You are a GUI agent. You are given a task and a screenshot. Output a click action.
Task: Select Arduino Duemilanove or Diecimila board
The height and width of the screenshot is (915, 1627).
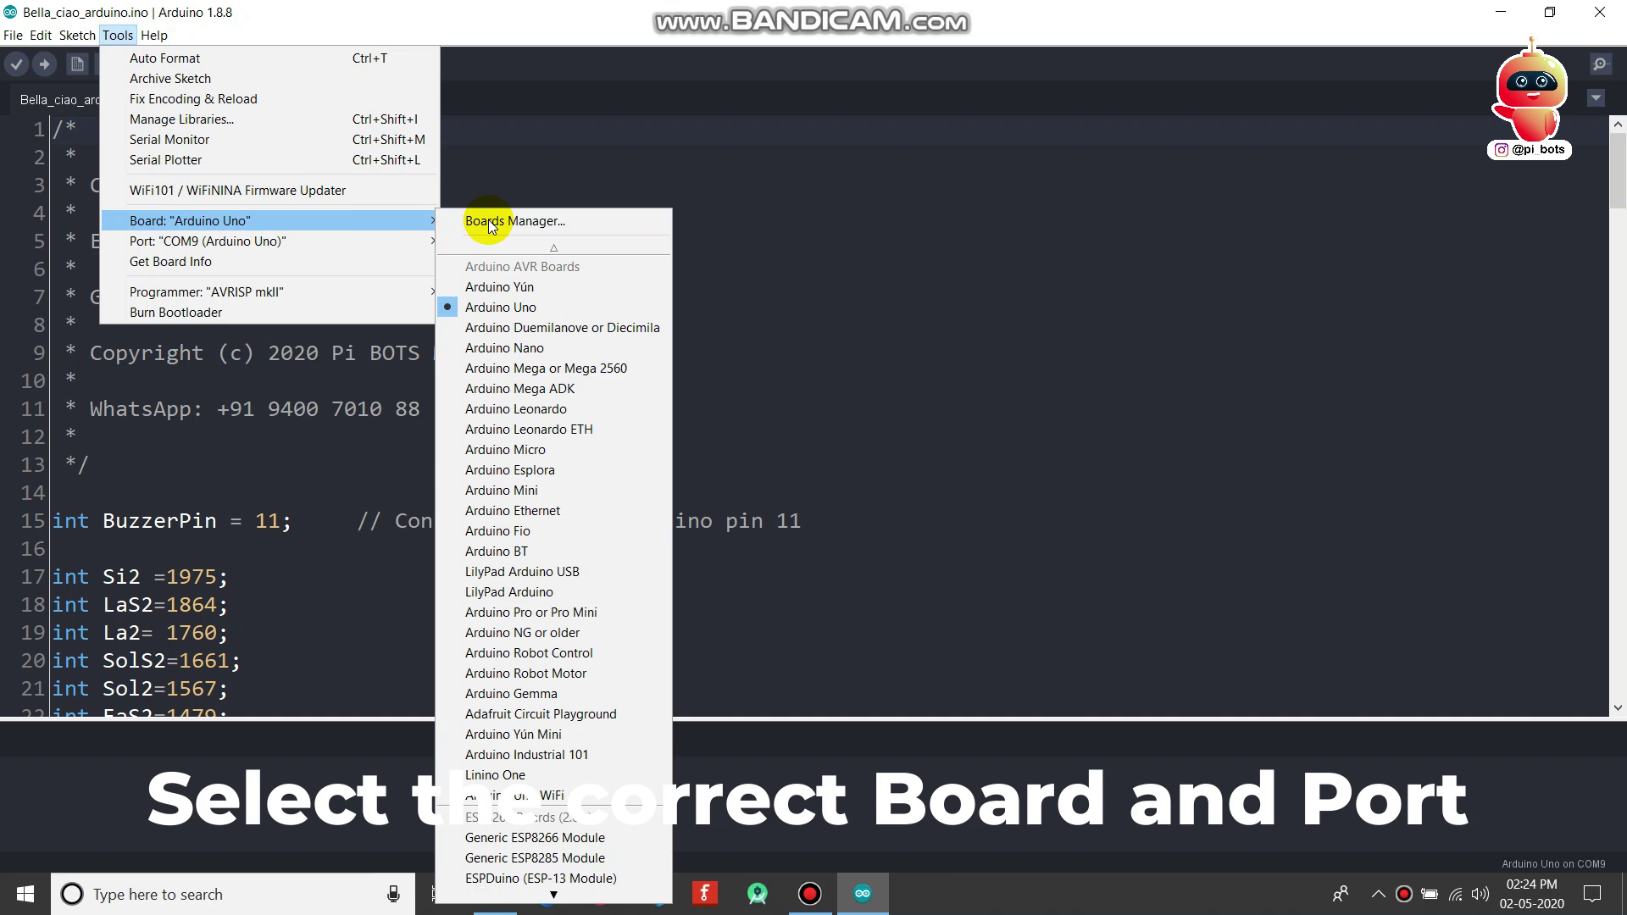coord(553,328)
